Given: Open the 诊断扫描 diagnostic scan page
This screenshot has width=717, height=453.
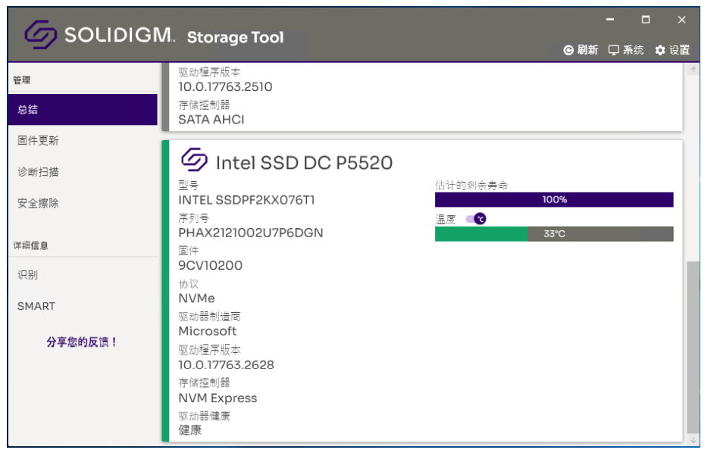Looking at the screenshot, I should pyautogui.click(x=83, y=172).
